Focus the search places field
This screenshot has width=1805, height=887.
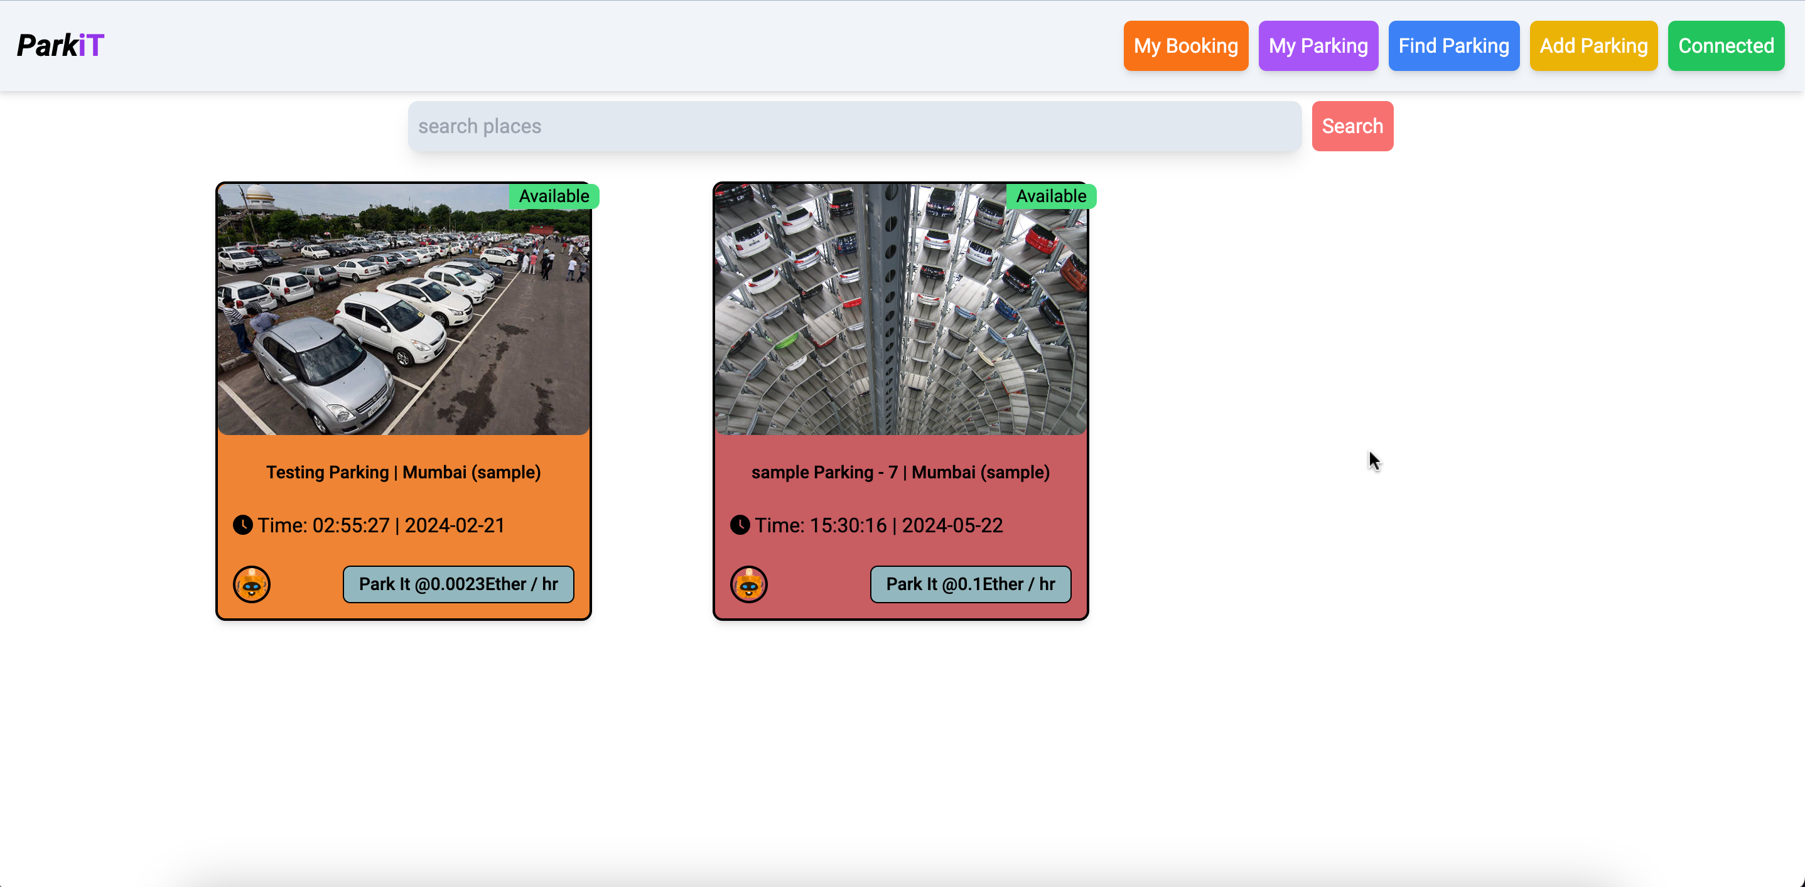pyautogui.click(x=855, y=126)
